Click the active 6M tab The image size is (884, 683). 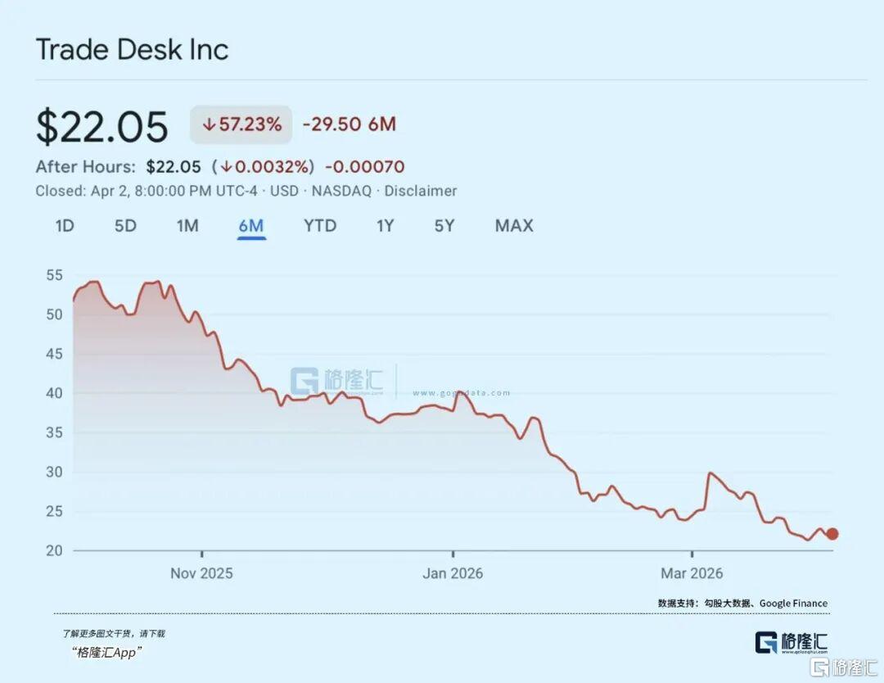click(251, 226)
